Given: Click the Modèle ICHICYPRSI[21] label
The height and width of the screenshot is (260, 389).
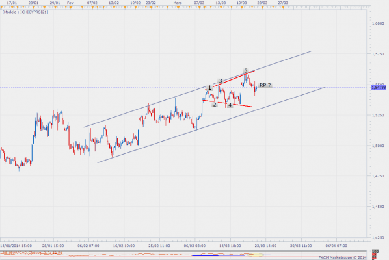Looking at the screenshot, I should pos(25,12).
